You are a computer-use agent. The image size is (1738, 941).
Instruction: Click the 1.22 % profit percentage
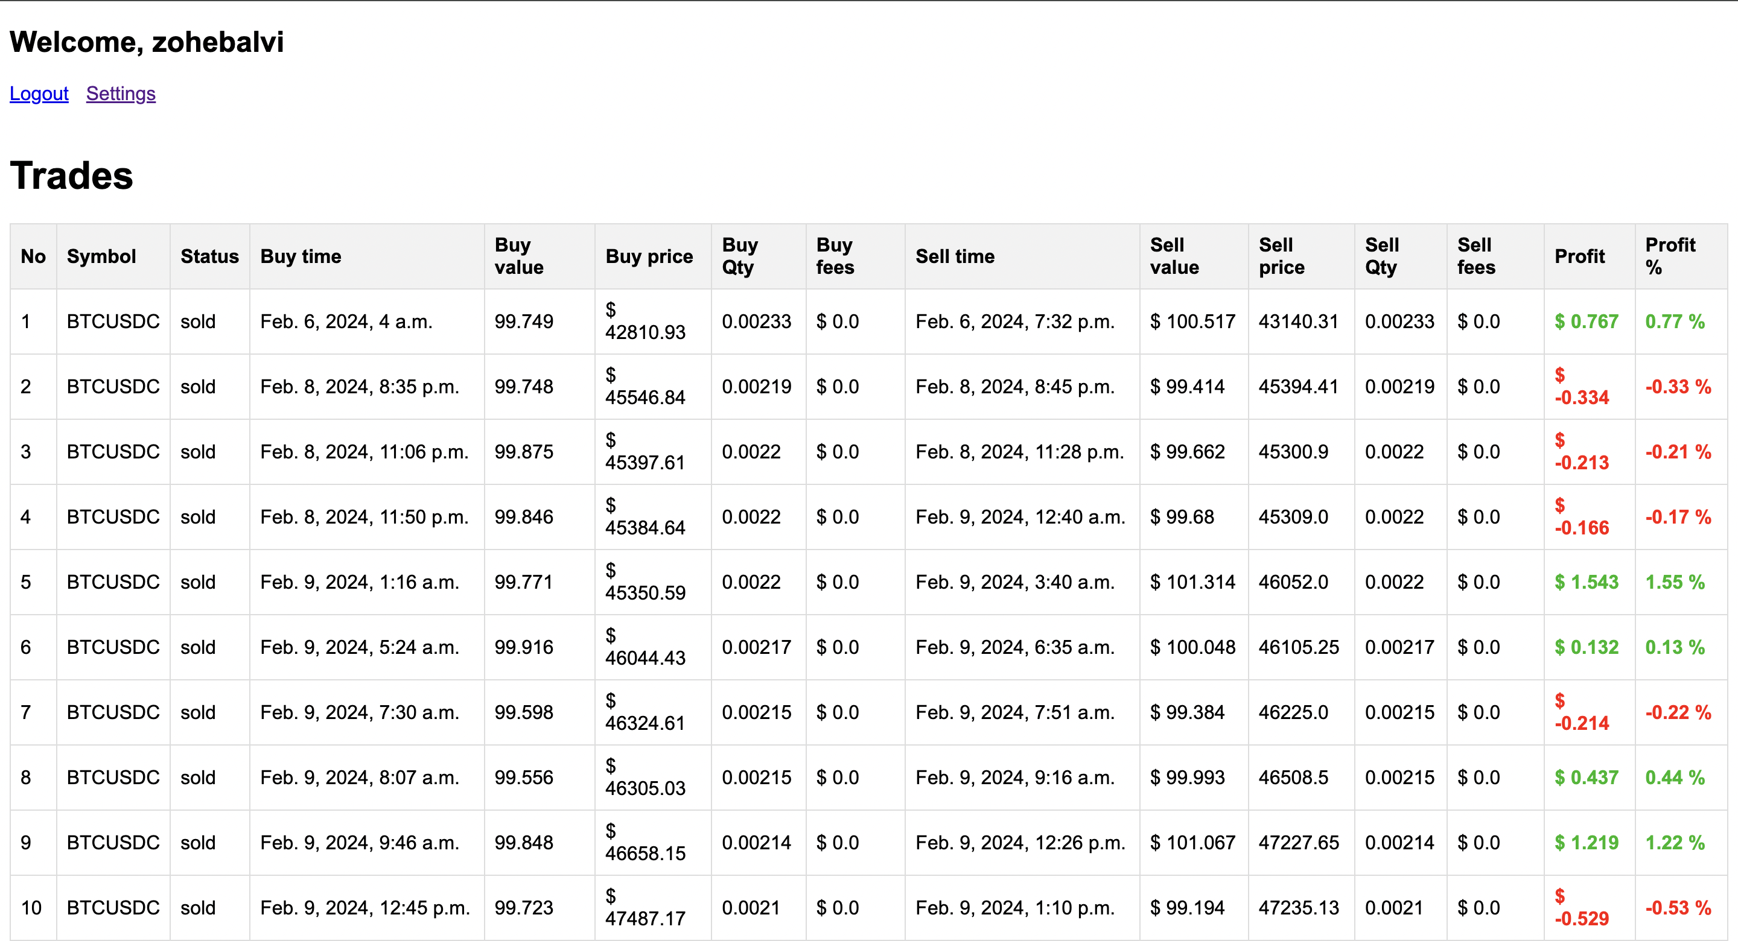tap(1674, 843)
